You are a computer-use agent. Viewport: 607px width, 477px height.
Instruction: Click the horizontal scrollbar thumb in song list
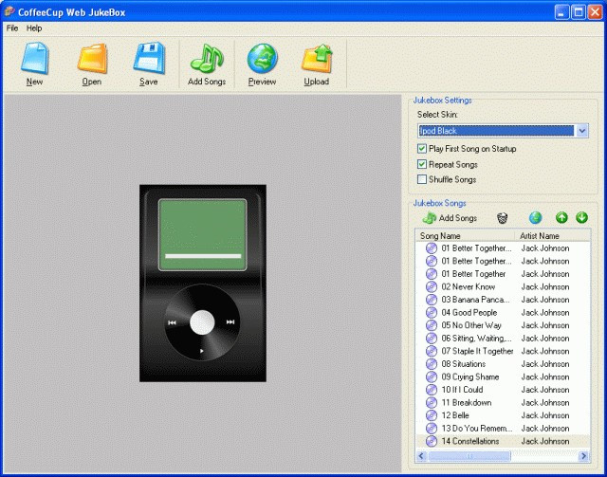click(x=469, y=456)
